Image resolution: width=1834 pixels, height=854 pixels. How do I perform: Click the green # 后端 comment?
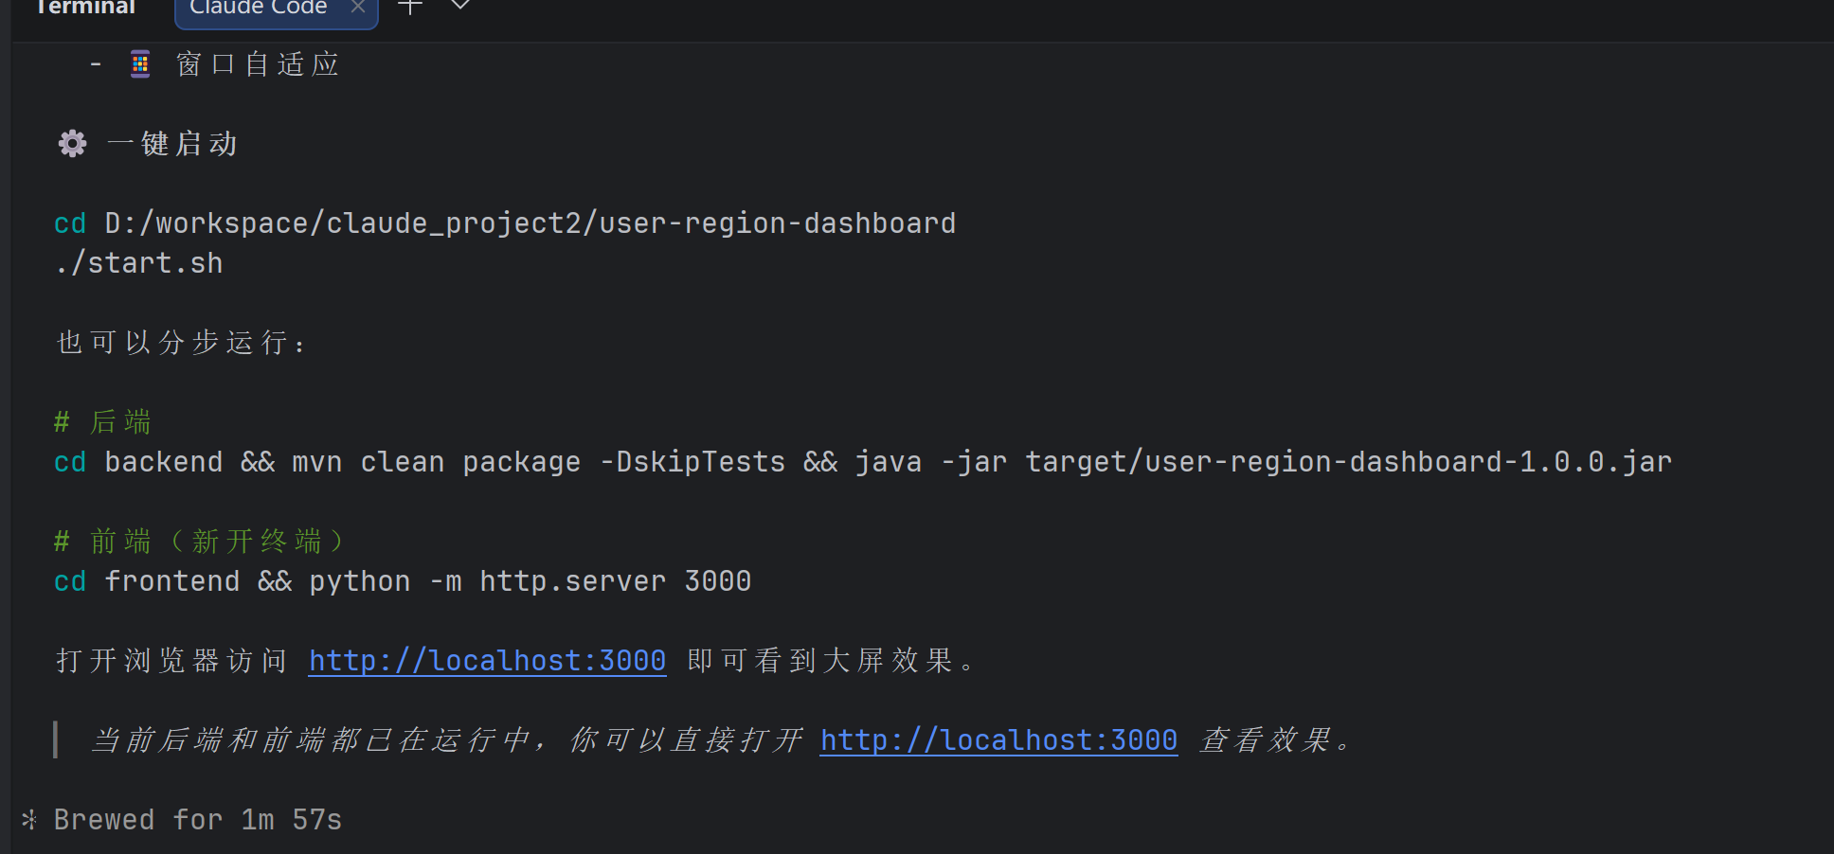click(102, 422)
